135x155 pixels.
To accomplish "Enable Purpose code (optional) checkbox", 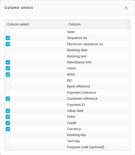I will [8, 147].
